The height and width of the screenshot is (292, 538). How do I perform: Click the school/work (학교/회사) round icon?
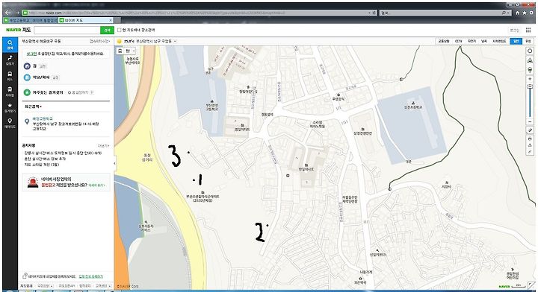27,77
